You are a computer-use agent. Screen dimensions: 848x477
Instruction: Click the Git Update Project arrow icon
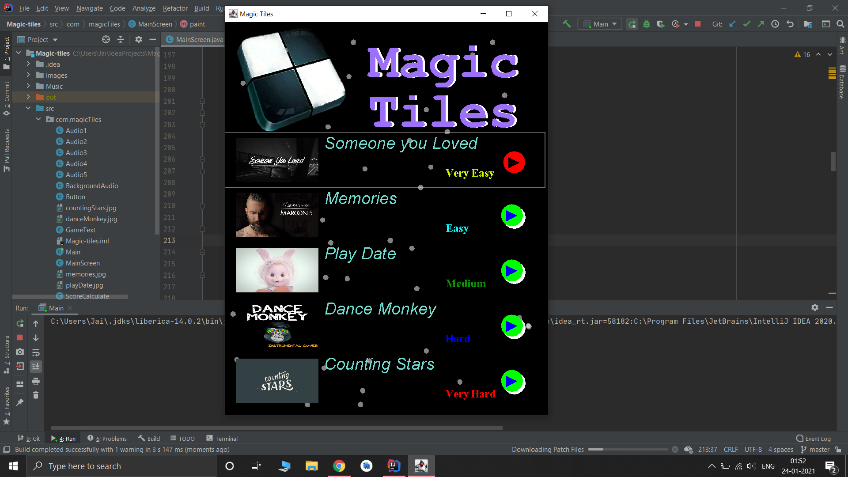(x=732, y=24)
